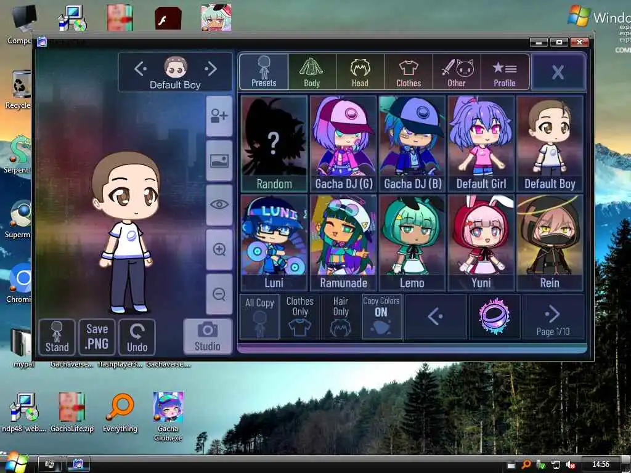Select the Recycle Bin desktop icon
This screenshot has height=473, width=631.
click(x=19, y=89)
